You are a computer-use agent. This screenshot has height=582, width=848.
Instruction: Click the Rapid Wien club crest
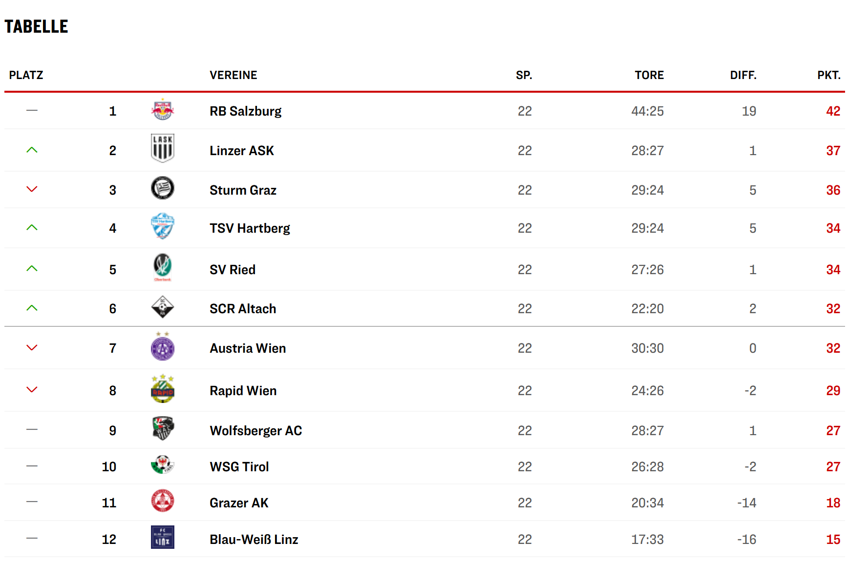(163, 389)
